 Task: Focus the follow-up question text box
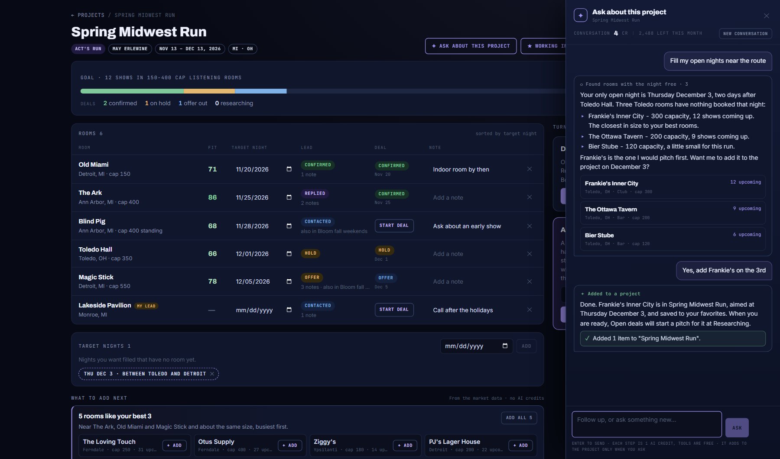(647, 424)
